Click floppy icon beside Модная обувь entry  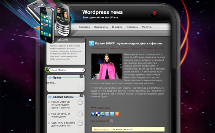pos(80,114)
